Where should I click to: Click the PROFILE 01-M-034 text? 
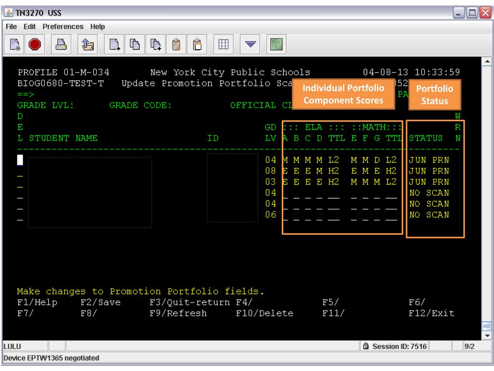pos(64,72)
